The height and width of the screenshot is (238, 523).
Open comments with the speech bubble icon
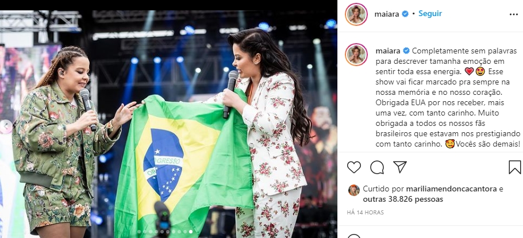377,167
